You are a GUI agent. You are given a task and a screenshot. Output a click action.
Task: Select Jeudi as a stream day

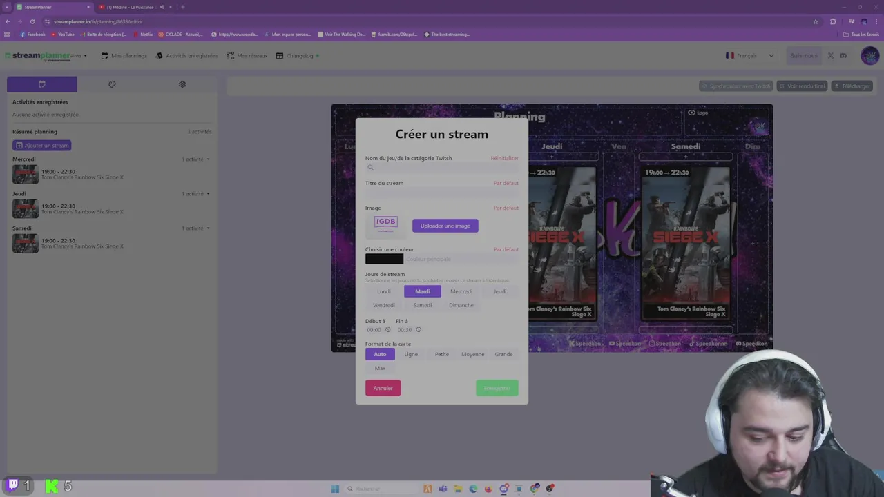click(x=500, y=291)
